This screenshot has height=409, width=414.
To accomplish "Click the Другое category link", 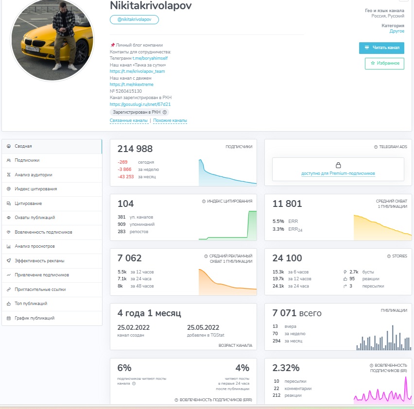I will [397, 31].
